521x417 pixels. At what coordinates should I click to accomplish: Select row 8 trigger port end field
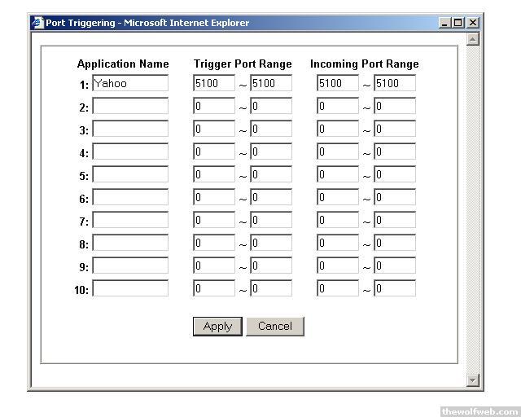tap(271, 243)
